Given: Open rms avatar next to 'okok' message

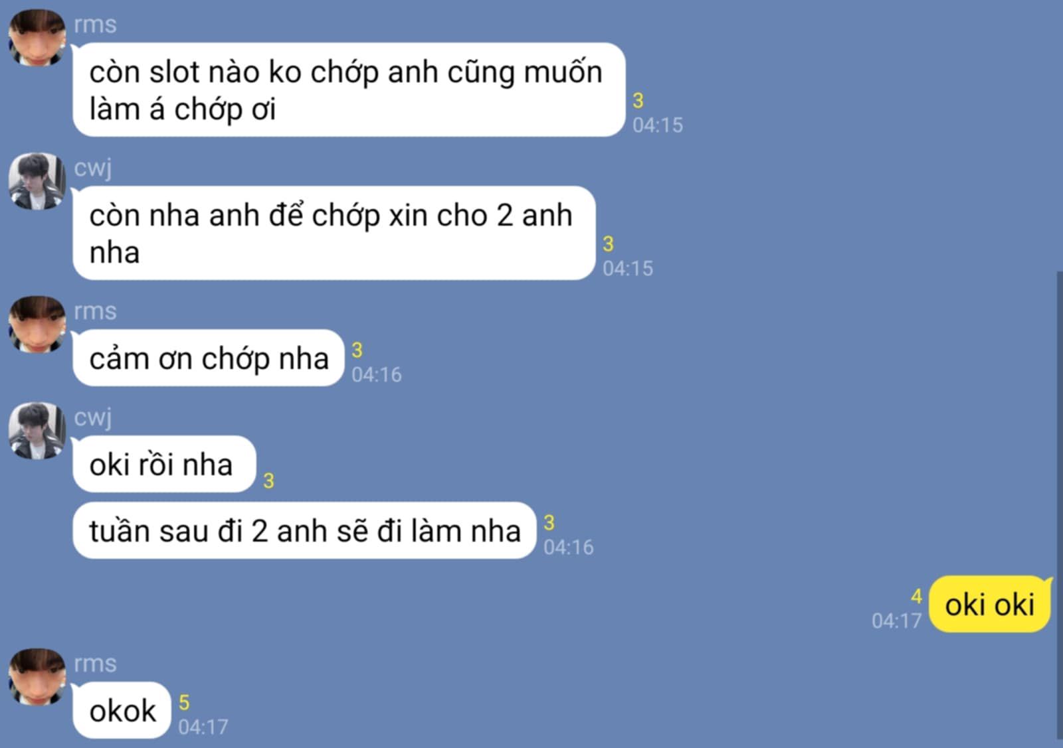Looking at the screenshot, I should [37, 677].
